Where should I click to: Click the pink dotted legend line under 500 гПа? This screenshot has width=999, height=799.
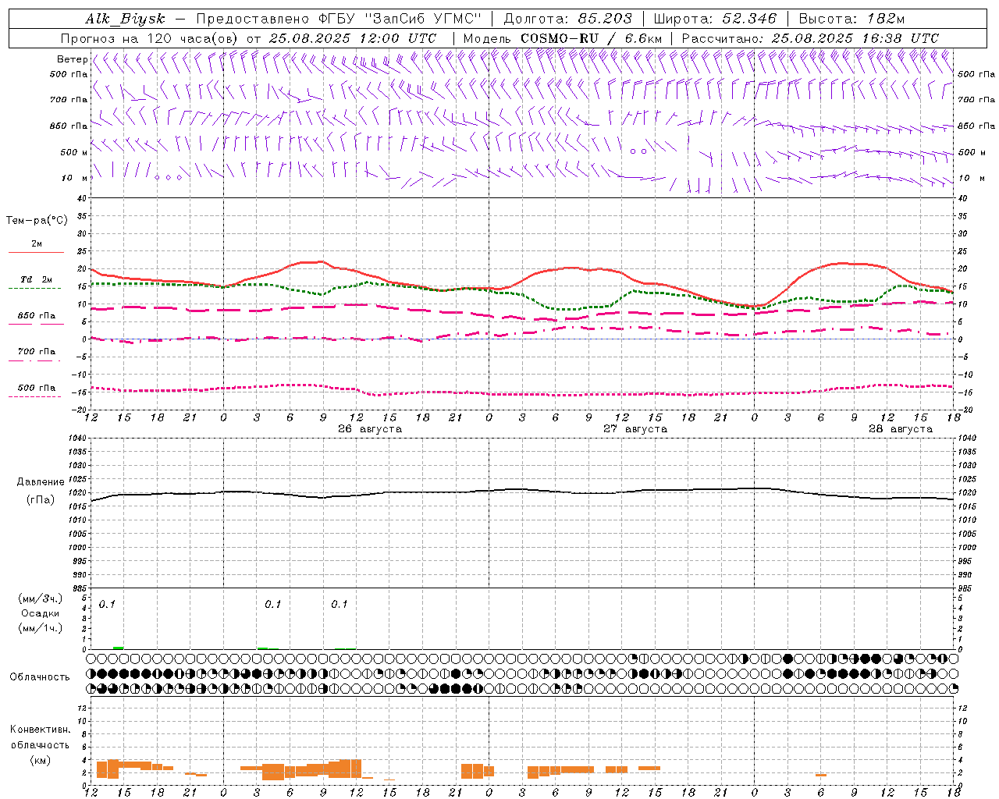(34, 396)
